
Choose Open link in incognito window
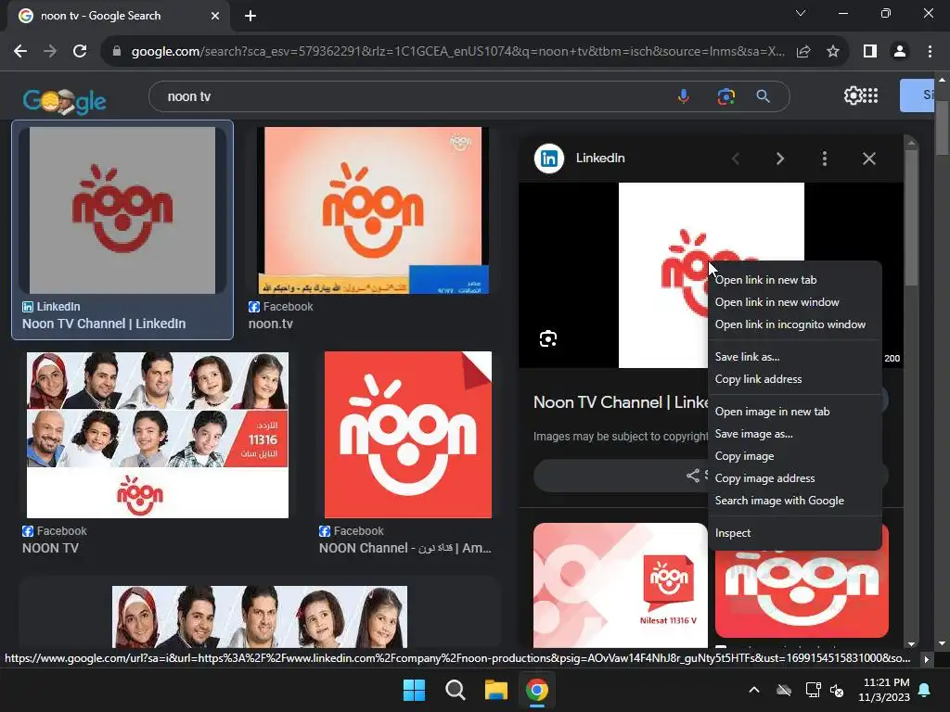click(790, 324)
